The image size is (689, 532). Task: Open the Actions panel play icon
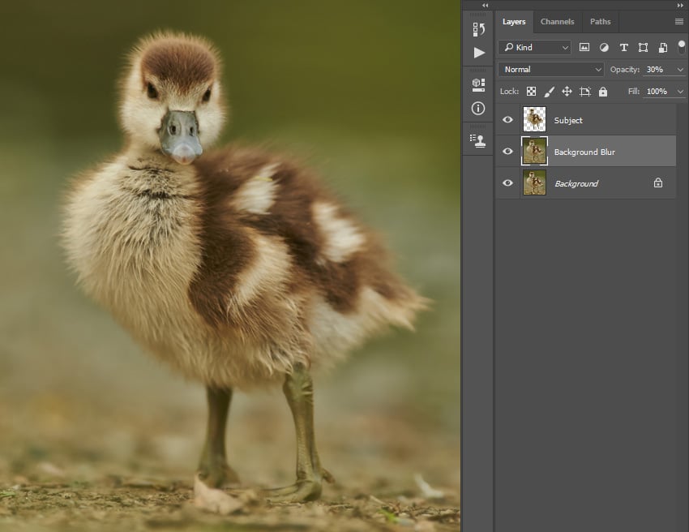477,51
